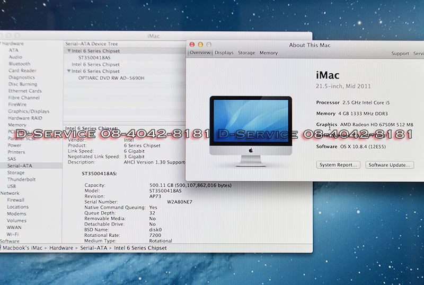
Task: Select WWAN under Network
Action: pyautogui.click(x=14, y=227)
